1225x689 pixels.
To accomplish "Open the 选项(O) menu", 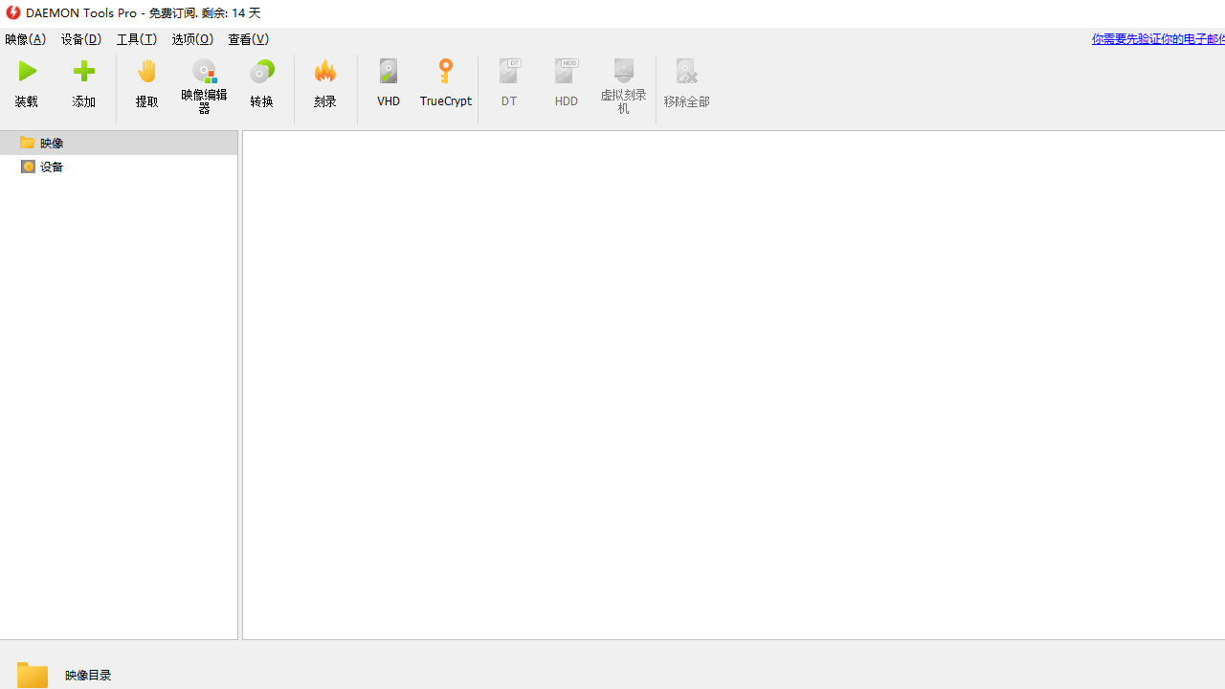I will tap(192, 39).
